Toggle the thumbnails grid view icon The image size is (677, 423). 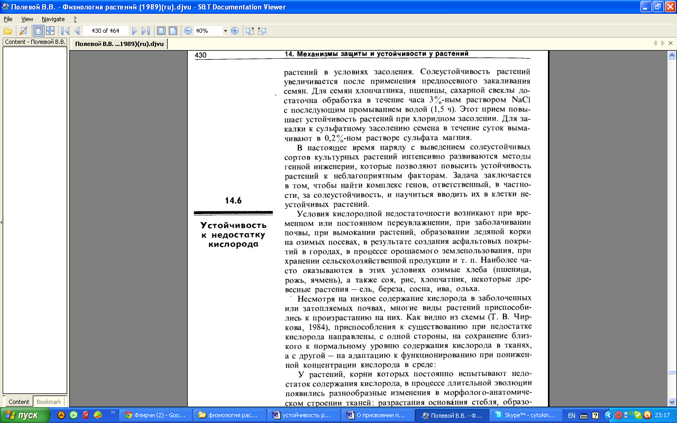(x=50, y=31)
